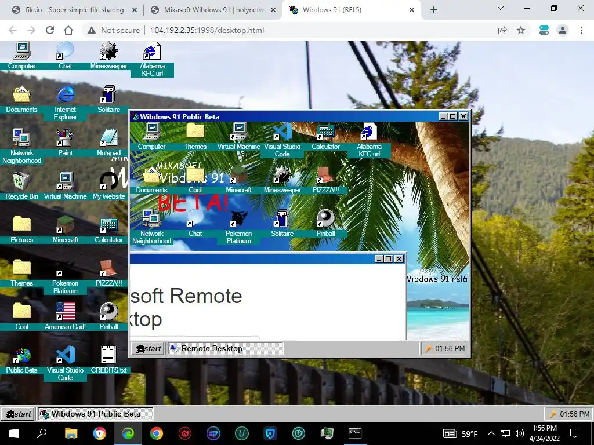Open the Recycle Bin
The height and width of the screenshot is (445, 594).
[x=21, y=186]
